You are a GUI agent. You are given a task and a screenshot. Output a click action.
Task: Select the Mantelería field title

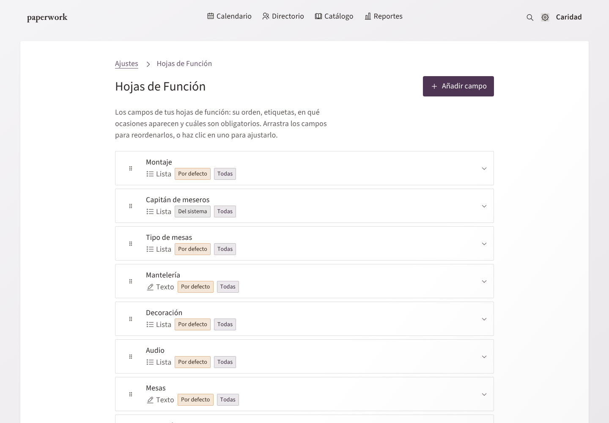click(163, 275)
